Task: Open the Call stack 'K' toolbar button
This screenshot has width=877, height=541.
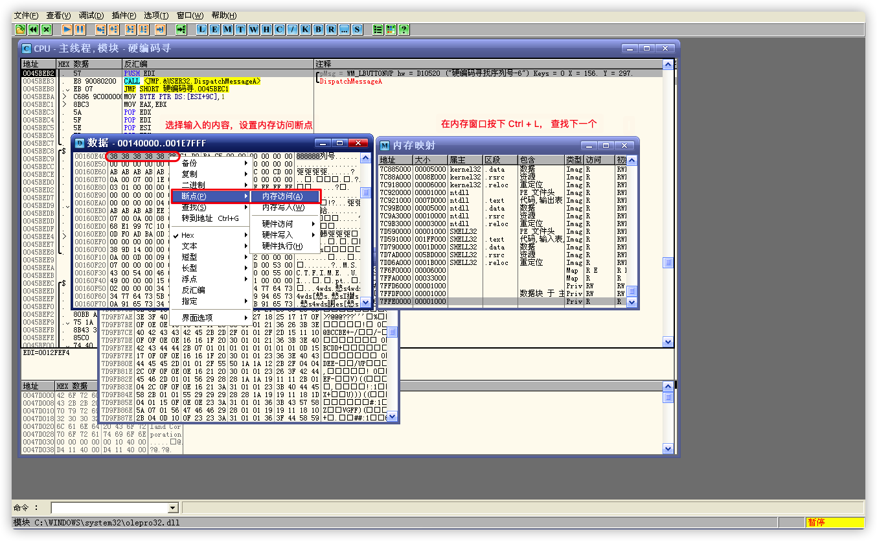Action: tap(305, 29)
